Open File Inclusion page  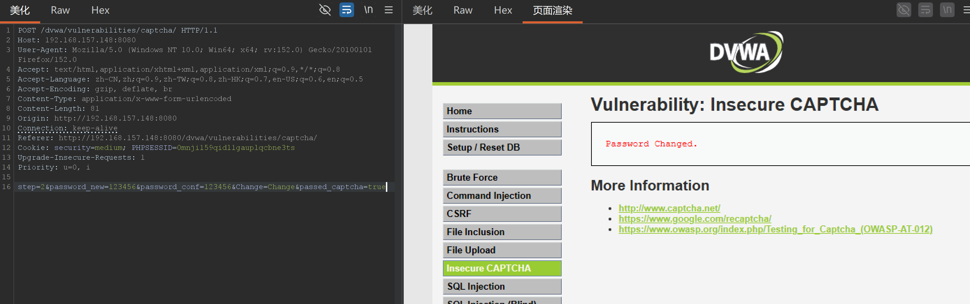[502, 232]
